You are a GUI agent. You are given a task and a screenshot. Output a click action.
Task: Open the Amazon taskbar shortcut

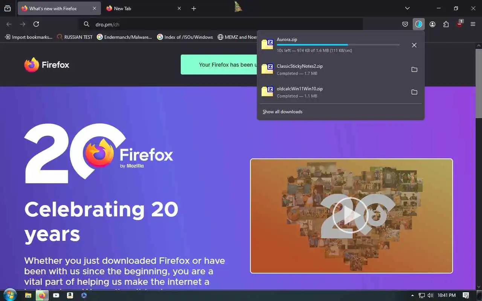(x=70, y=295)
